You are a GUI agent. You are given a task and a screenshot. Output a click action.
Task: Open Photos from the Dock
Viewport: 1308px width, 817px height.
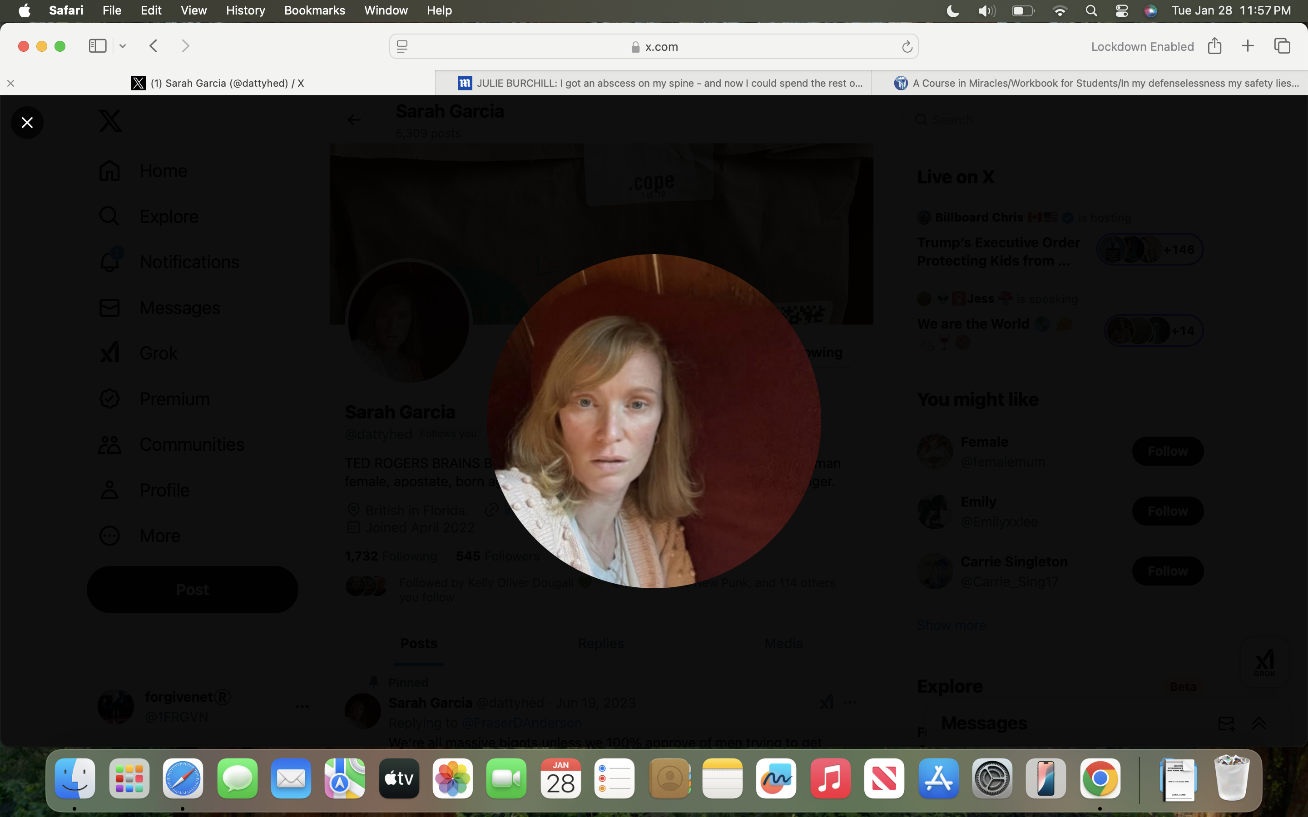point(453,778)
